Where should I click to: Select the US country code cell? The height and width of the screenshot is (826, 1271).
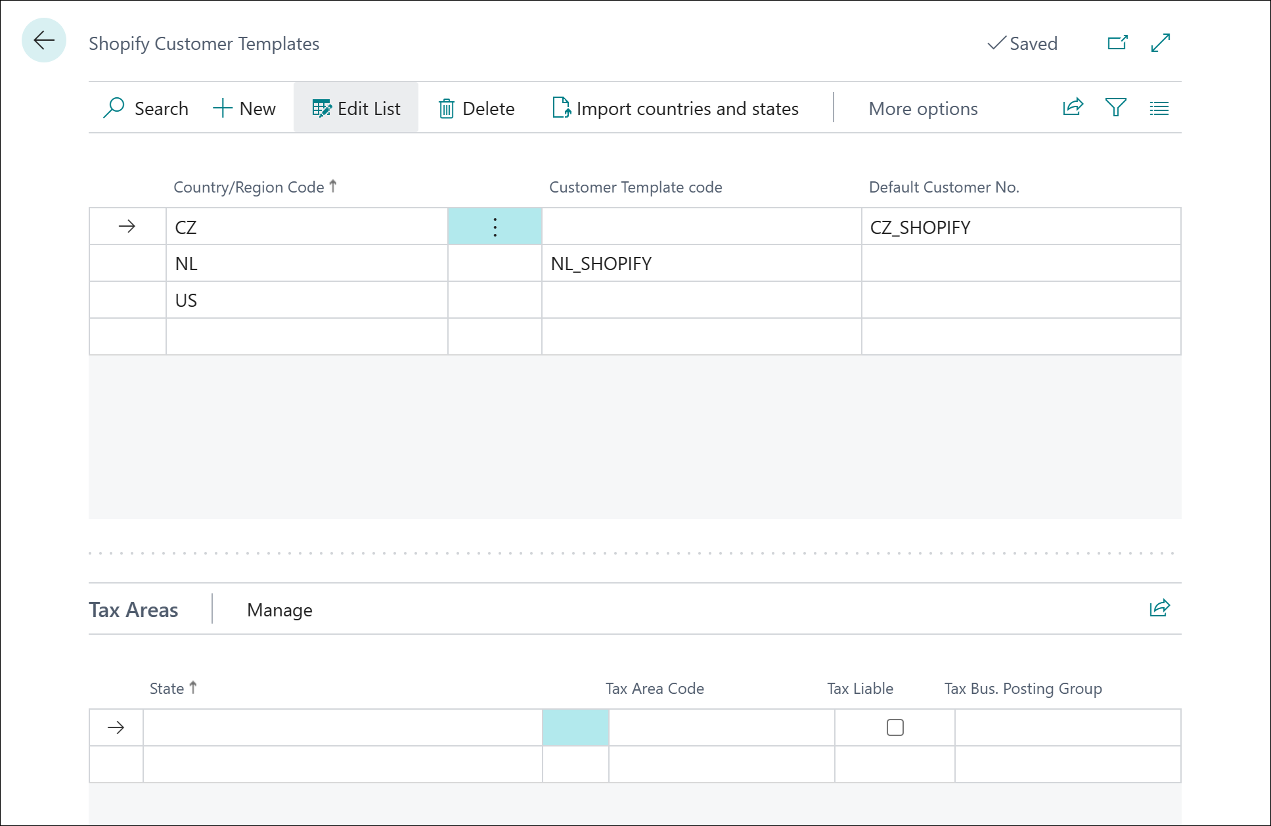point(307,300)
